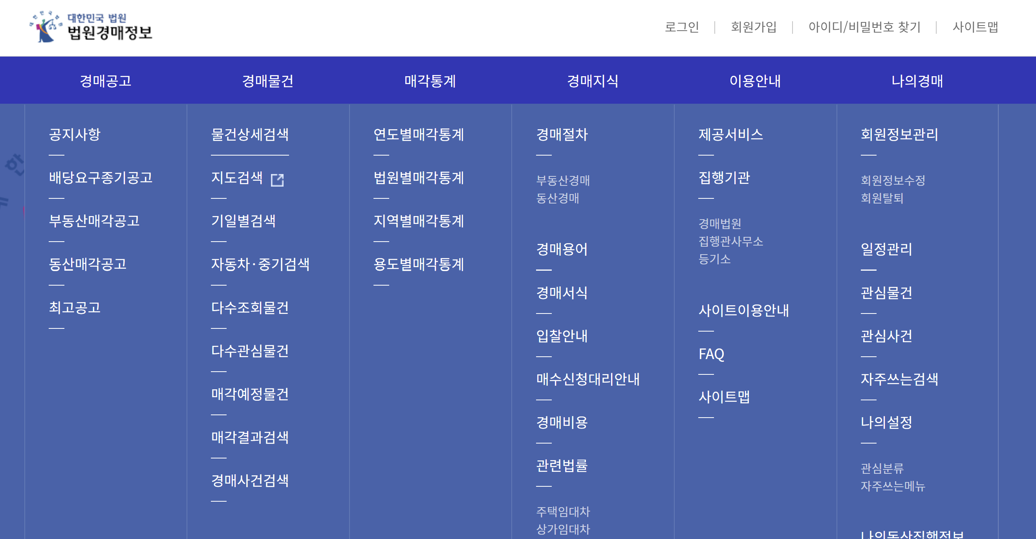The image size is (1036, 539).
Task: Open 경매법원 under 집행기관
Action: pos(720,223)
